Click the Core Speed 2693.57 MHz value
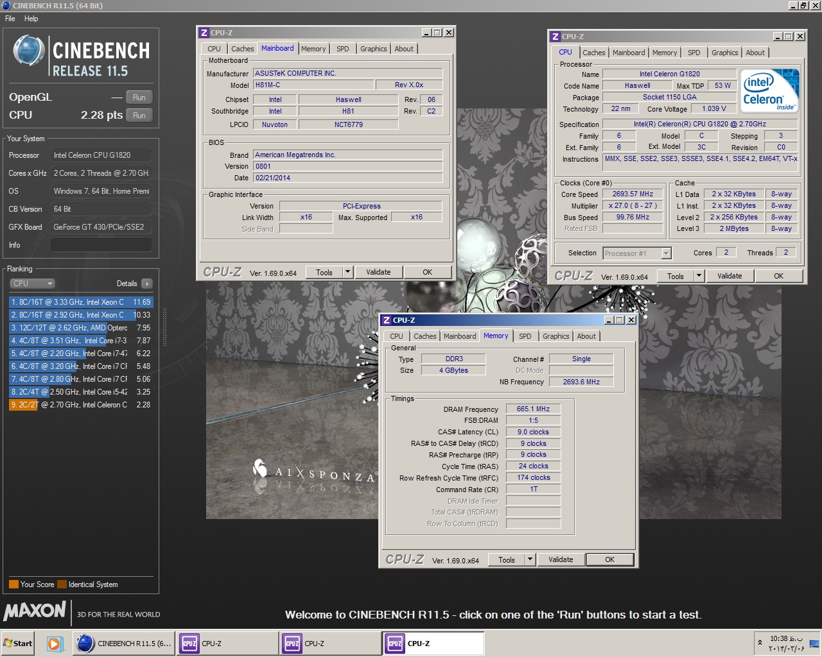Viewport: 822px width, 657px height. (x=633, y=194)
